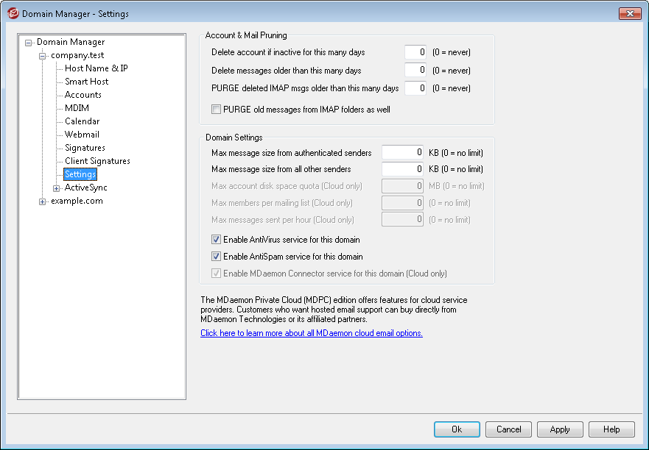
Task: Open the Webmail settings page
Action: (x=82, y=135)
